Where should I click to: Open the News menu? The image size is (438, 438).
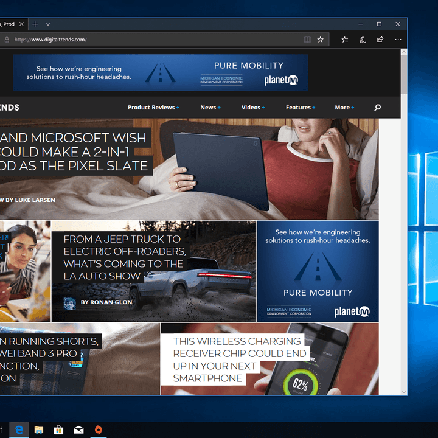(210, 108)
